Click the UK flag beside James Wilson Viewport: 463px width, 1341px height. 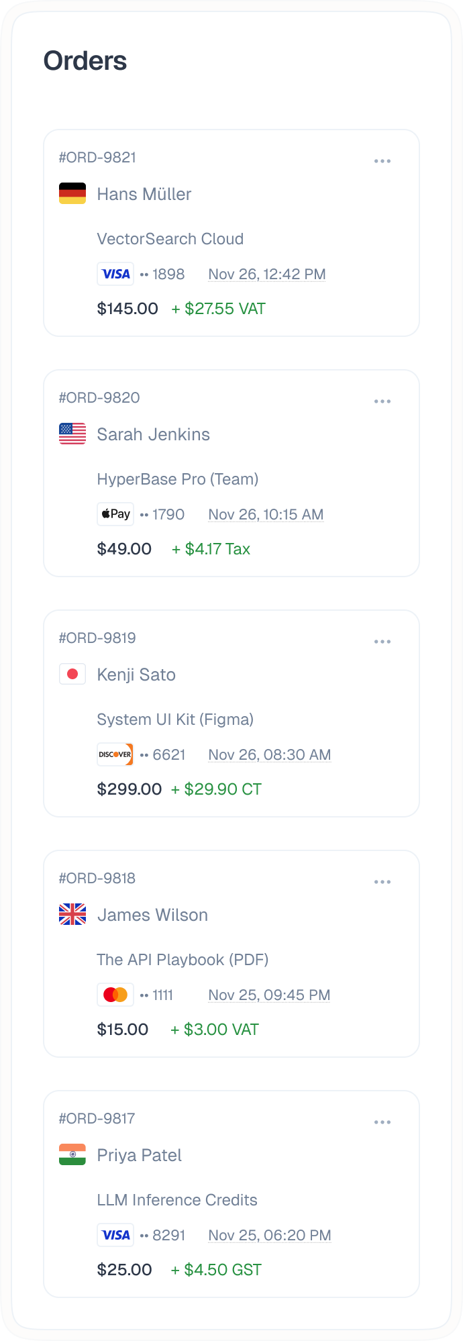tap(72, 914)
